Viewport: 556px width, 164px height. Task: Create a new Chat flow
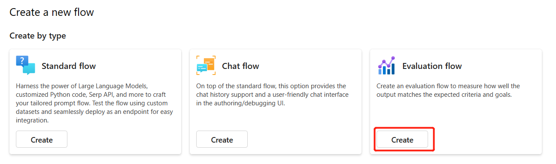point(222,140)
